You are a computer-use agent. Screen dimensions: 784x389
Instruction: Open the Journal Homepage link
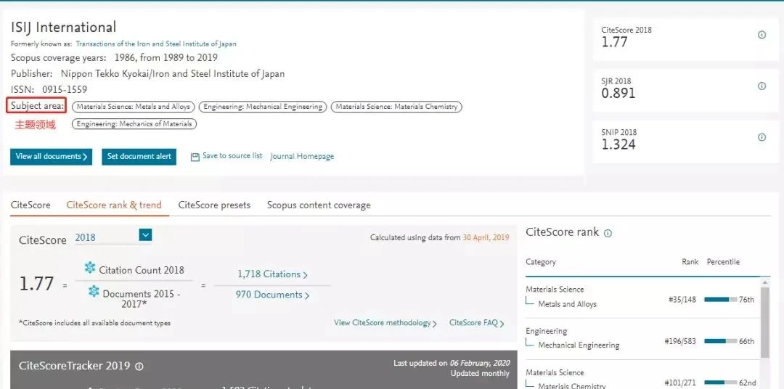(x=302, y=157)
